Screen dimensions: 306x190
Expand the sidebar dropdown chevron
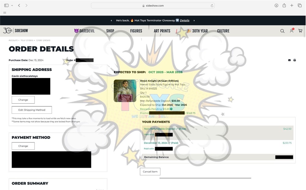point(12,5)
